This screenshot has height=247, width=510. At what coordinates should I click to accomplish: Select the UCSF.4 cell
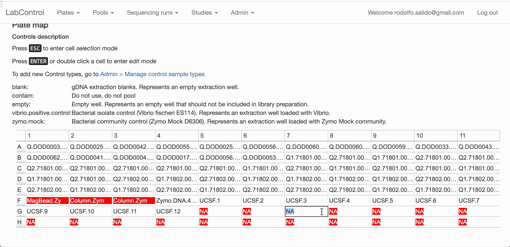[349, 201]
